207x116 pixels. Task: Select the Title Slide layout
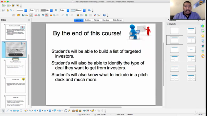(x=191, y=31)
